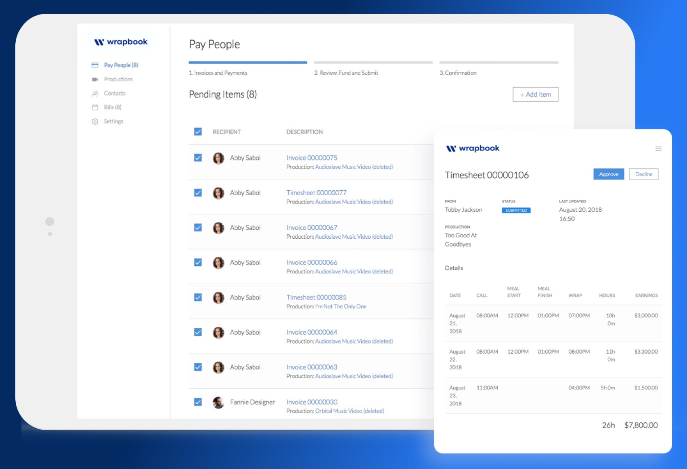Click the Wrapbook logo on the timesheet panel
The height and width of the screenshot is (469, 687).
click(473, 148)
